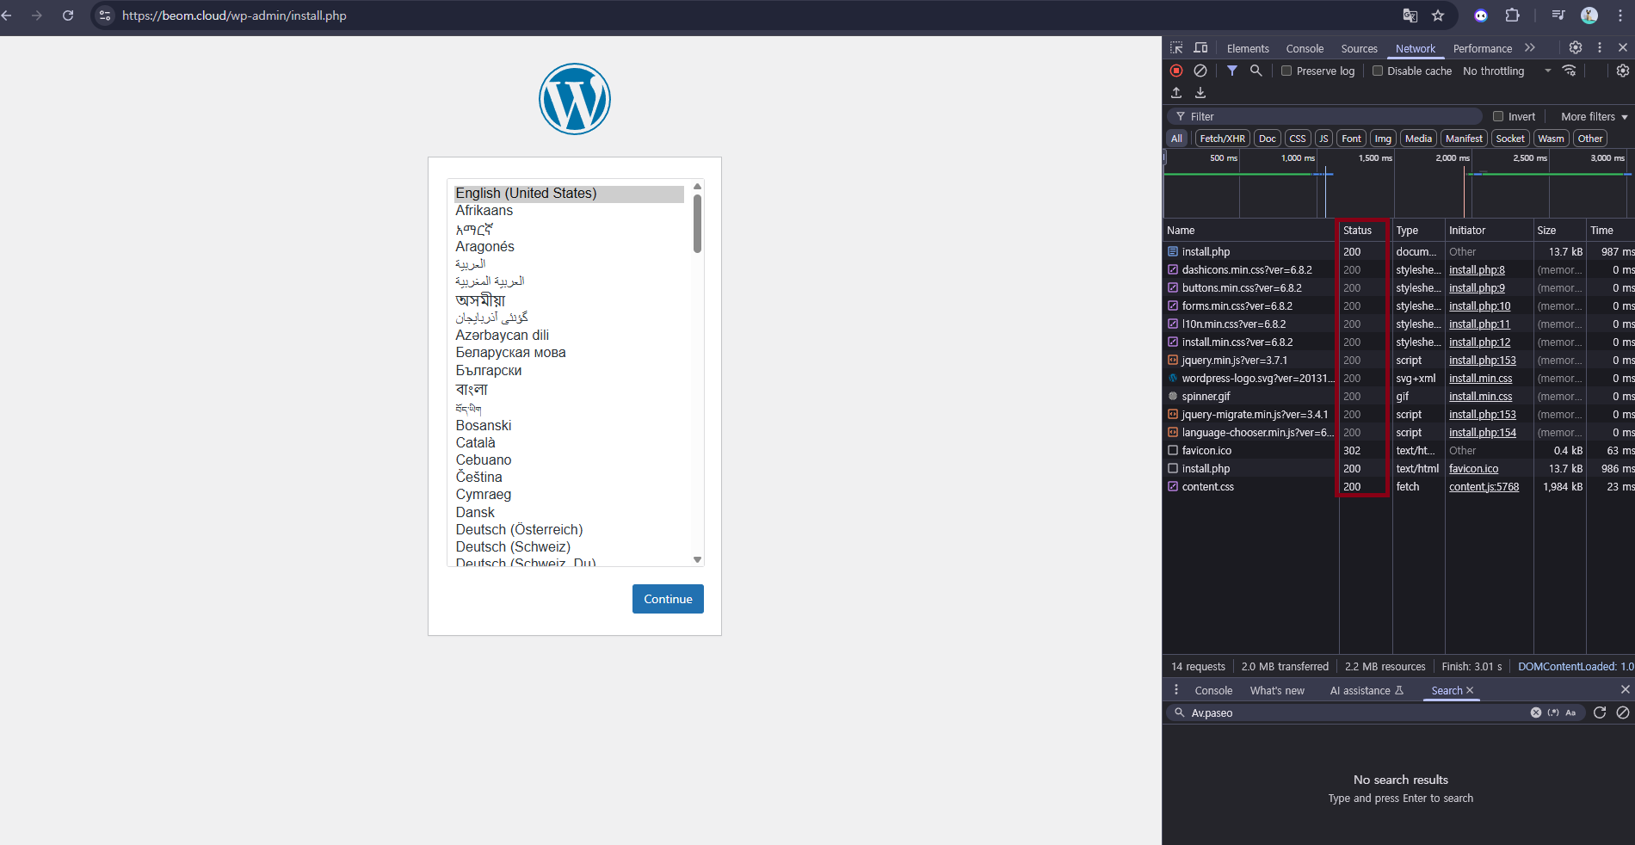Enable the Disable cache checkbox

click(1378, 71)
